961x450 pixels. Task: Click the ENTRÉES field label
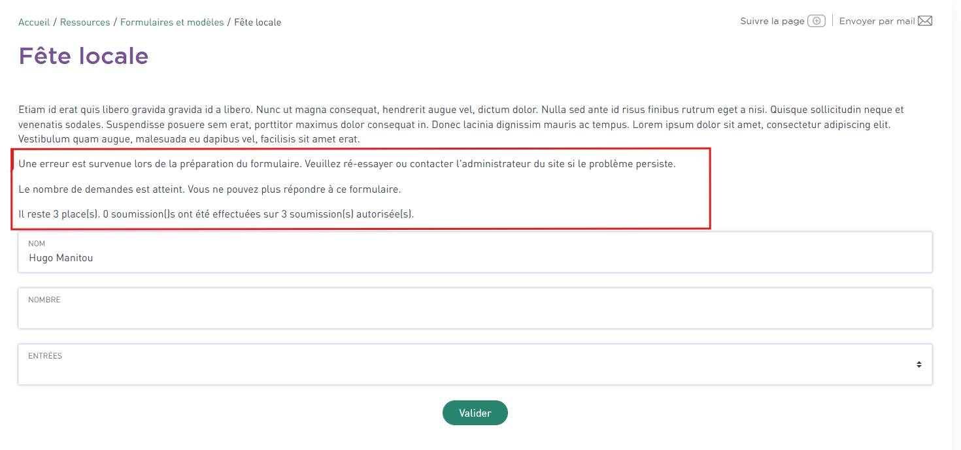point(45,356)
